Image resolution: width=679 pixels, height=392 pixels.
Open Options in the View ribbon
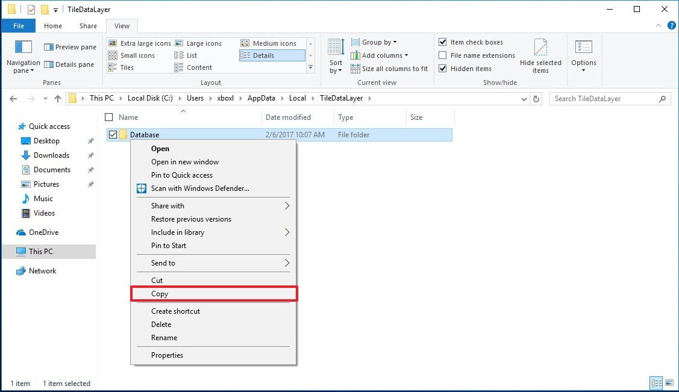583,54
